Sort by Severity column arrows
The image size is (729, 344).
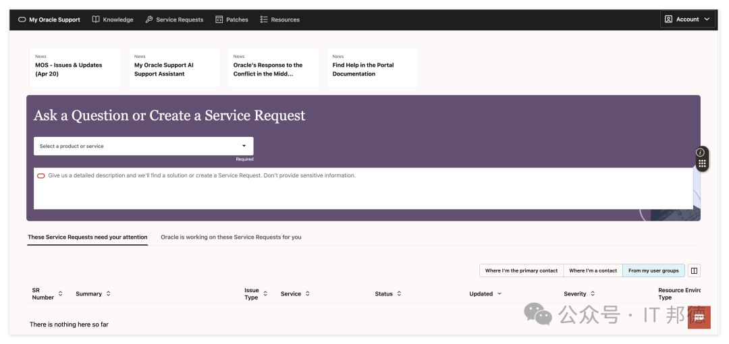(593, 294)
